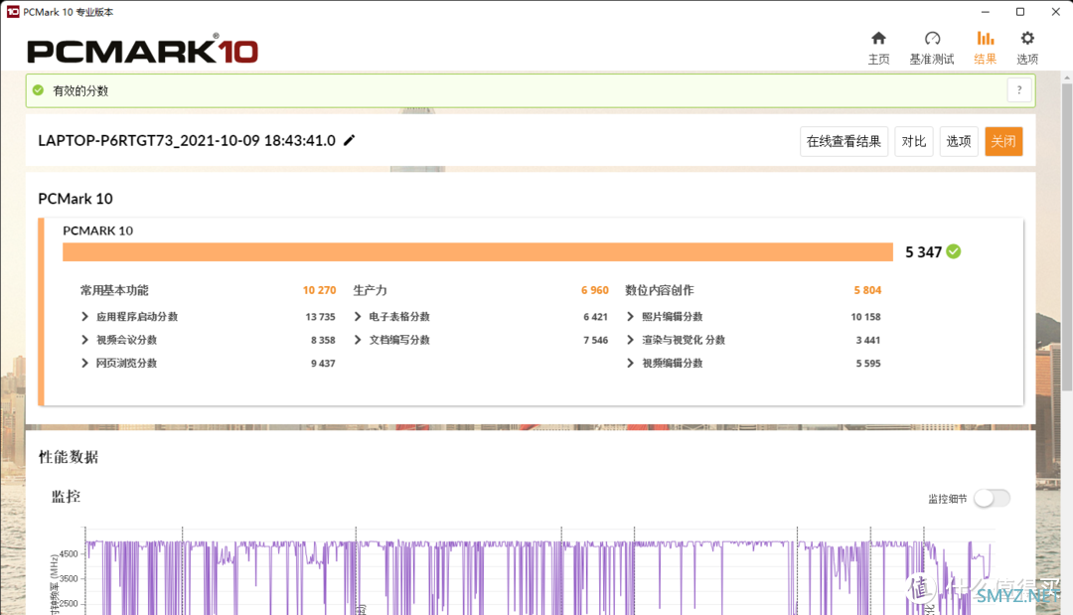Click the 5 595 video editing score
This screenshot has height=615, width=1073.
tap(868, 364)
